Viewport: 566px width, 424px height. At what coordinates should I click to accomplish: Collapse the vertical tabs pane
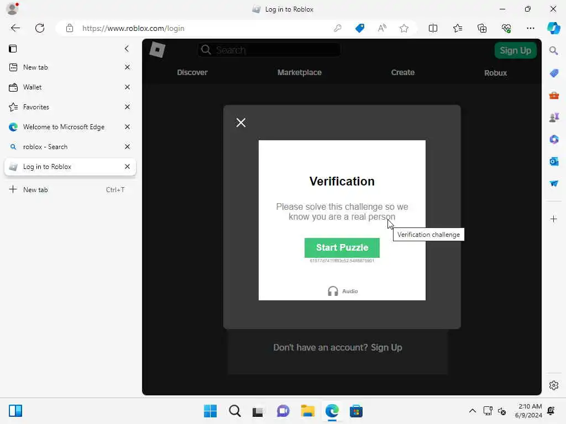point(127,49)
